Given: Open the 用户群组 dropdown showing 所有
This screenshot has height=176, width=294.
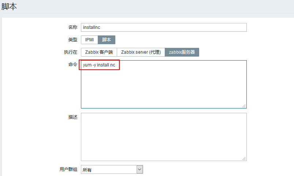Looking at the screenshot, I should tap(112, 169).
